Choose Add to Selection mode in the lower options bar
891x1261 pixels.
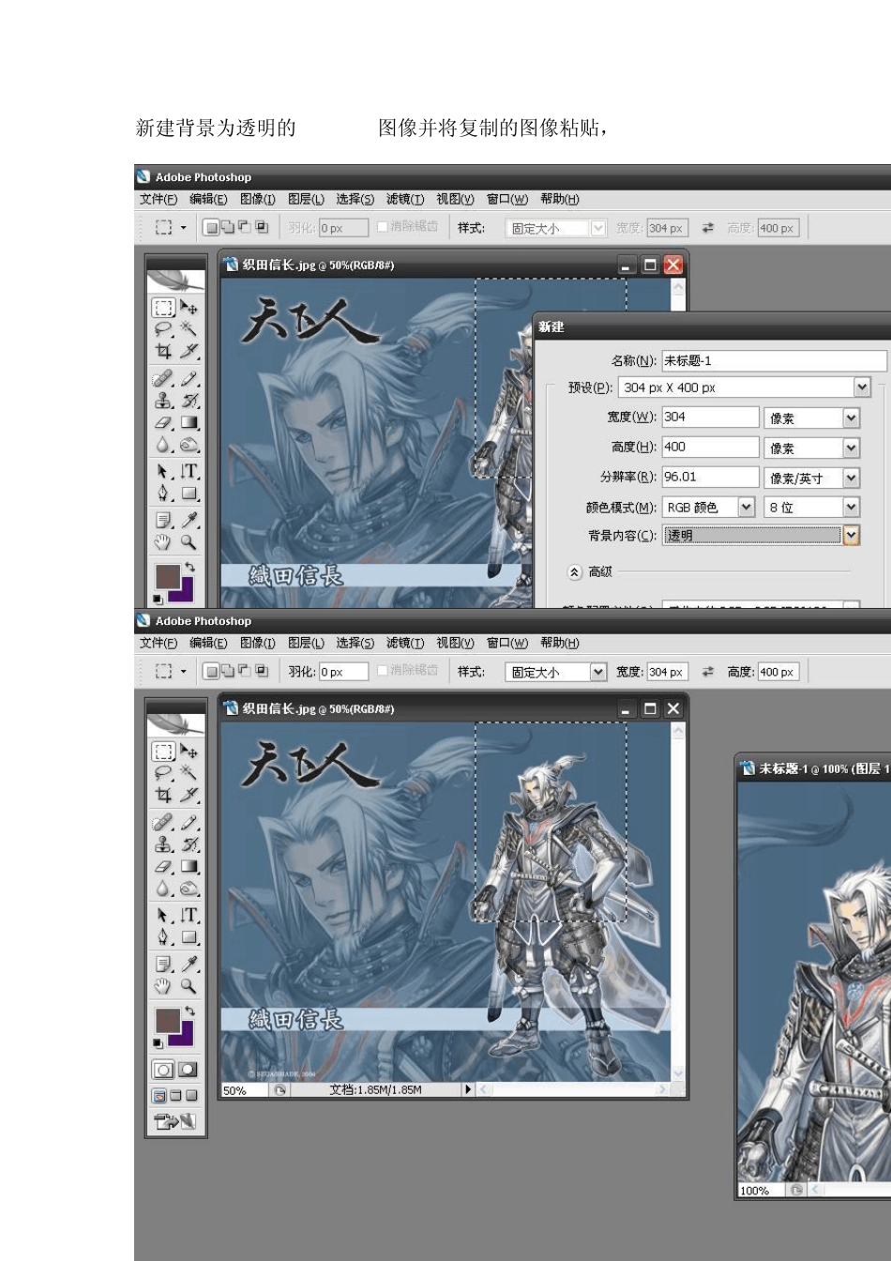tap(228, 671)
